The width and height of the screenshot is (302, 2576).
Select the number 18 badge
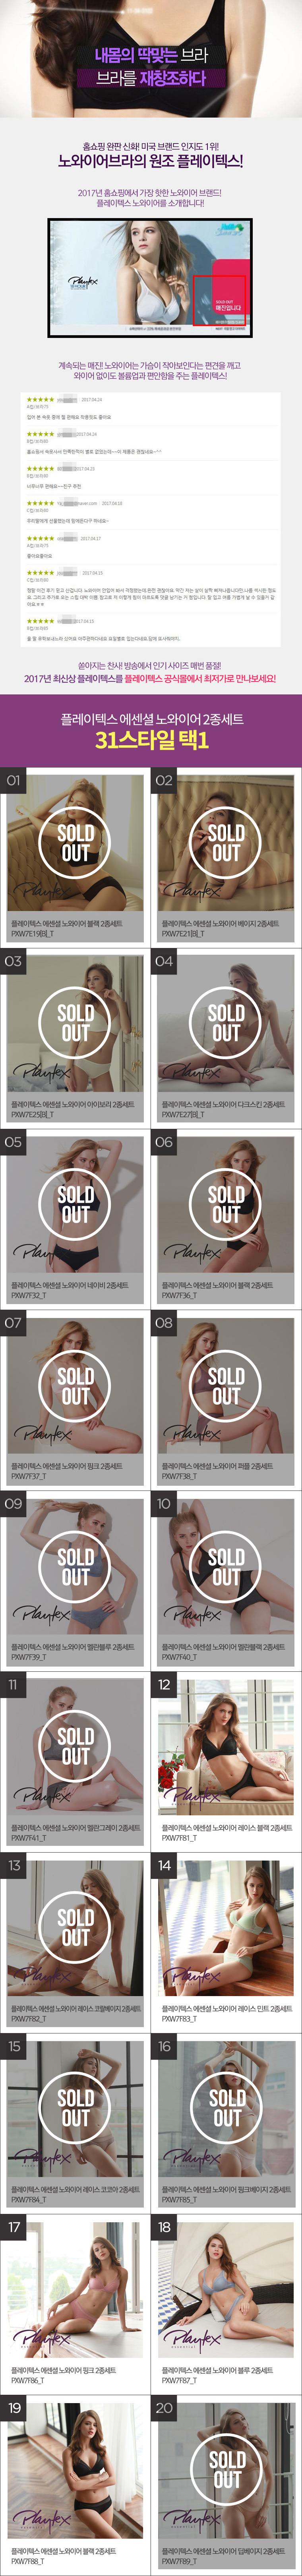pyautogui.click(x=165, y=2227)
